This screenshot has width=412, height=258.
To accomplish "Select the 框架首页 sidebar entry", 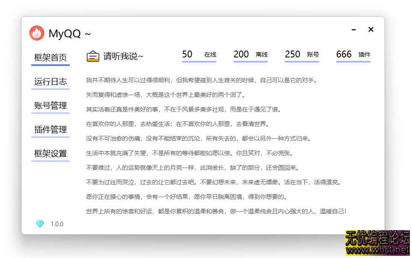I will (50, 56).
